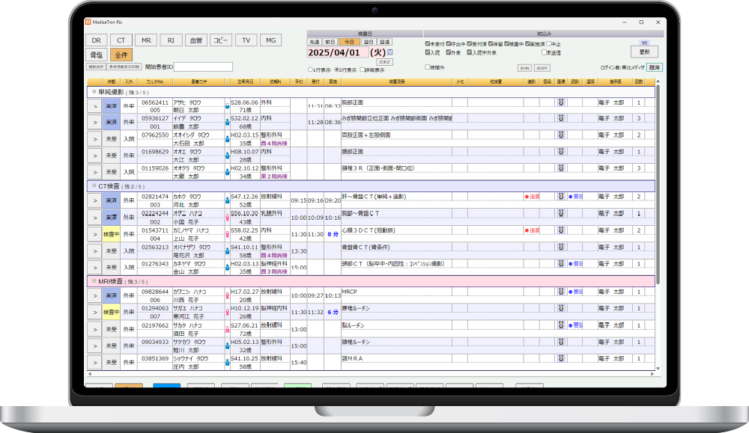Open image icon for patient カワニシ ハナコ
The image size is (749, 433).
tap(561, 292)
